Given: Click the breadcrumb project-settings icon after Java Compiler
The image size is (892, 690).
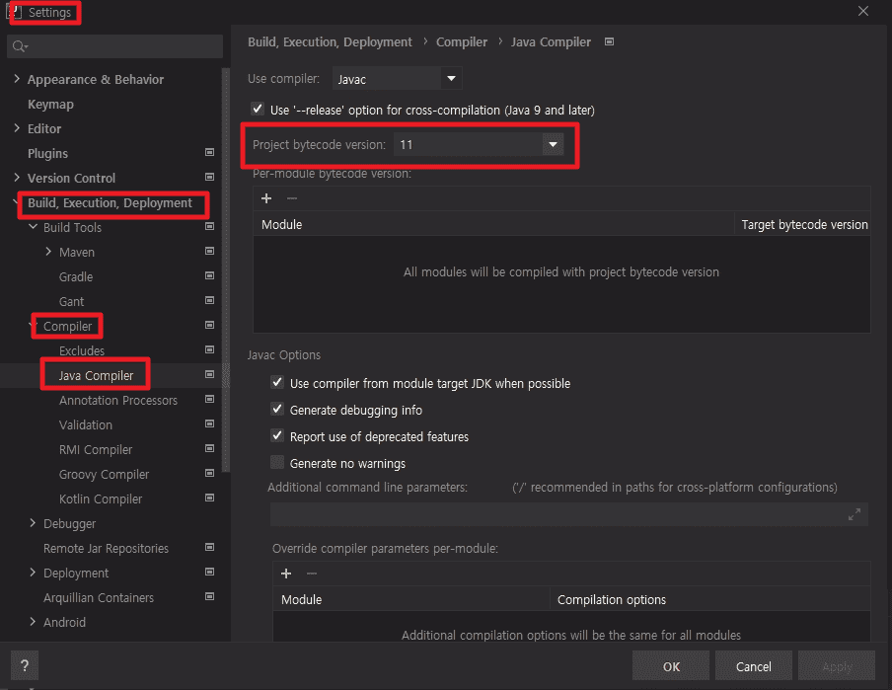Looking at the screenshot, I should pos(609,42).
